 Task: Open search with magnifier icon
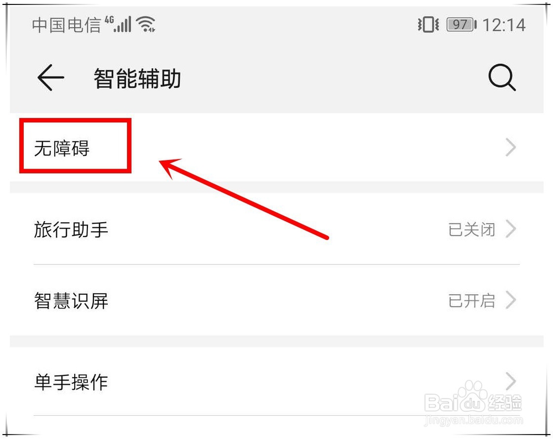pyautogui.click(x=502, y=77)
